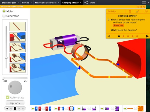Click the magnet with field lines icon
The image size is (150, 112).
point(71,108)
